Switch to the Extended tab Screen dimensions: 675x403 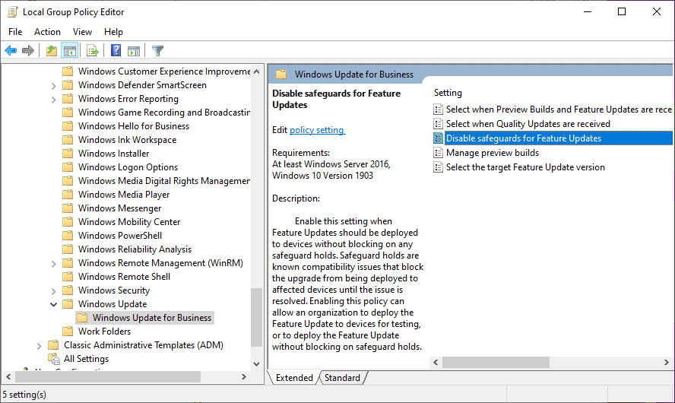294,378
